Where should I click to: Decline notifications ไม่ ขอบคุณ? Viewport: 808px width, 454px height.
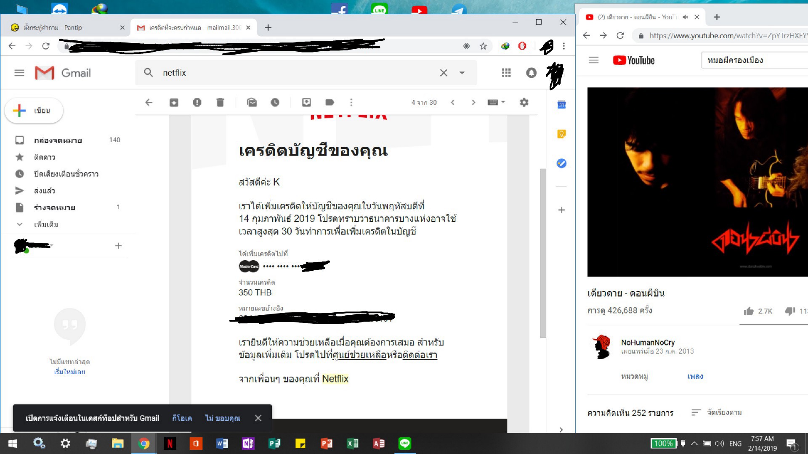(x=222, y=418)
